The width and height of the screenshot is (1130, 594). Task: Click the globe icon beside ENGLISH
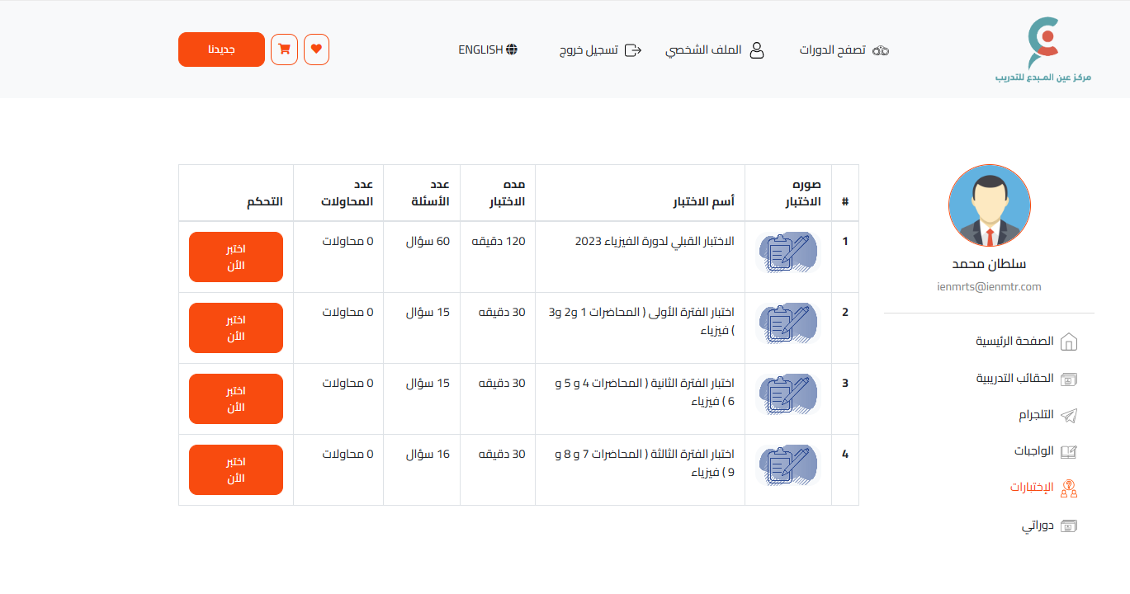pyautogui.click(x=512, y=49)
